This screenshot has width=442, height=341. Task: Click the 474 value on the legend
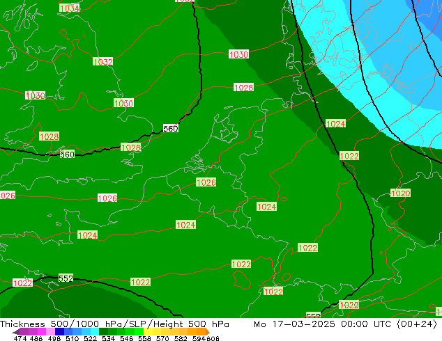point(20,338)
